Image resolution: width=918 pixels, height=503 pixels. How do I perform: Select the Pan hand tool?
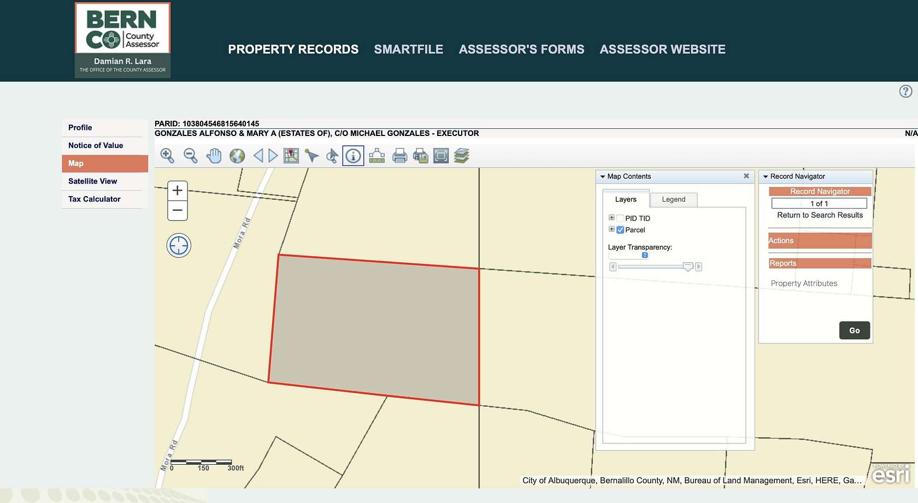click(214, 156)
